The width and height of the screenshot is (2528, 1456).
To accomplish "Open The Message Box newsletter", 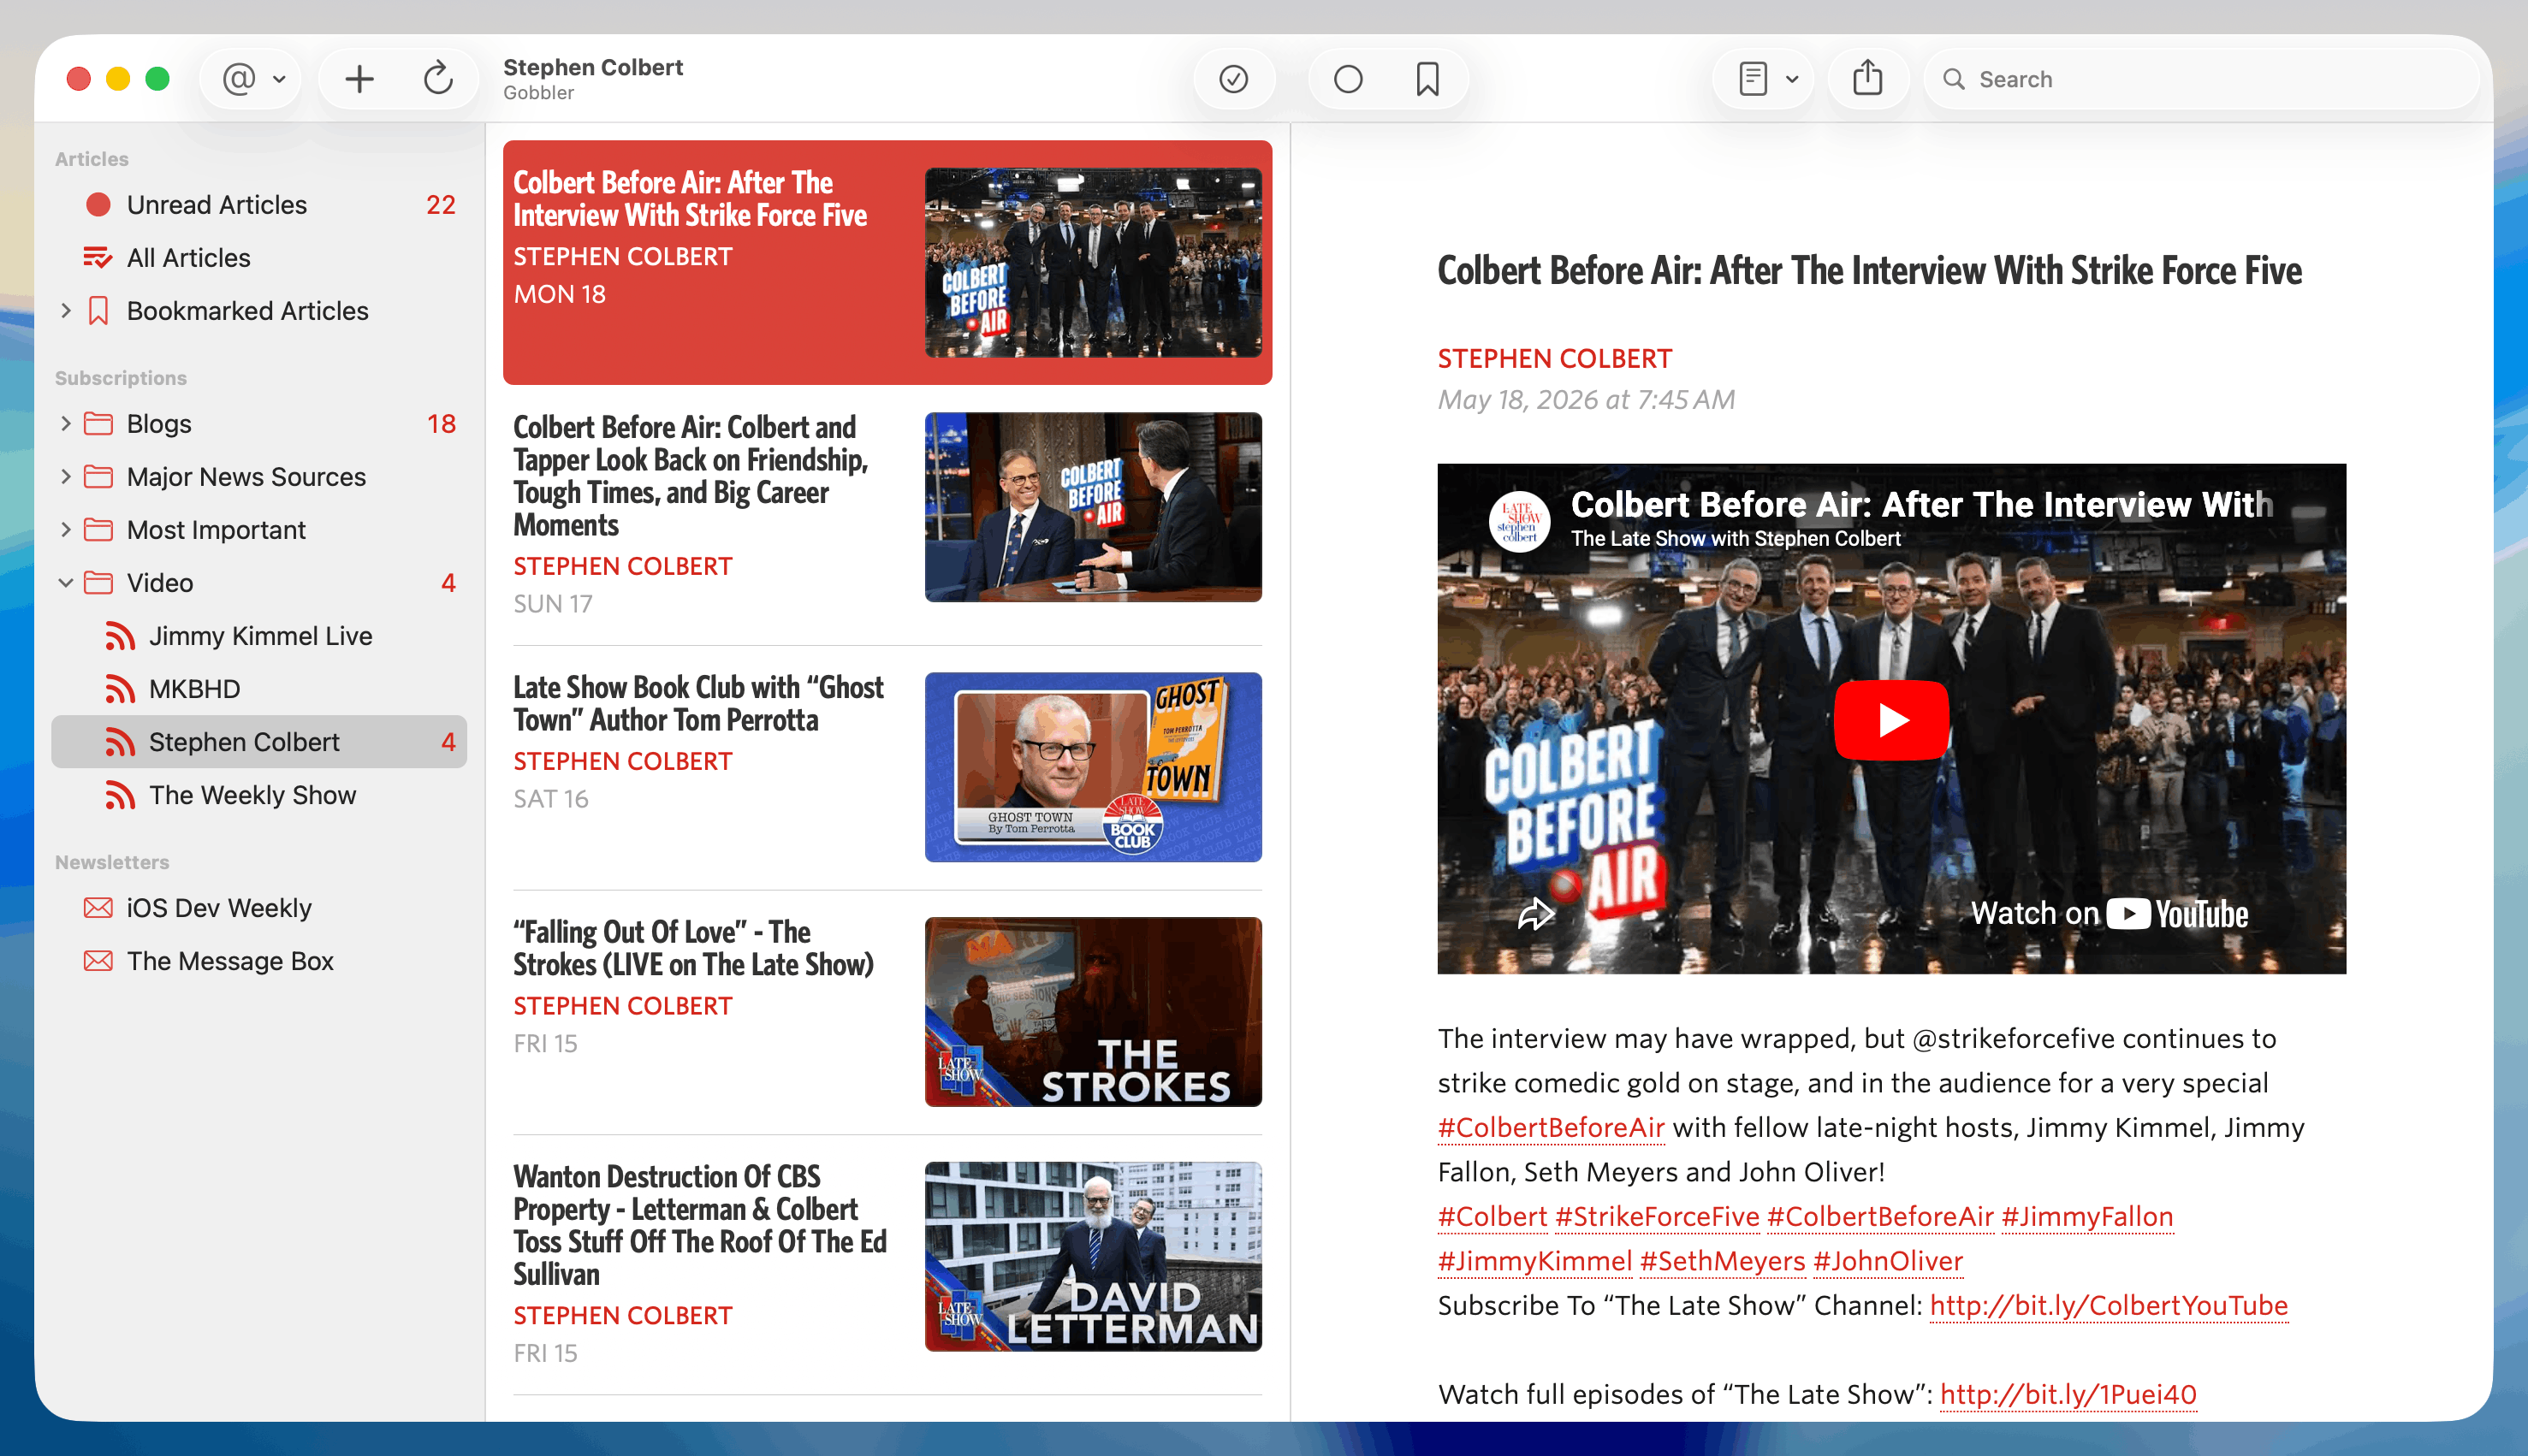I will click(x=259, y=961).
